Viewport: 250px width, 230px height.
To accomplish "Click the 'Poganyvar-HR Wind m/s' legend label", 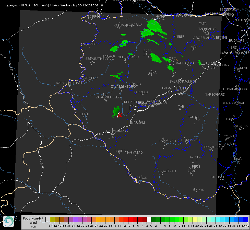I will click(33, 222).
